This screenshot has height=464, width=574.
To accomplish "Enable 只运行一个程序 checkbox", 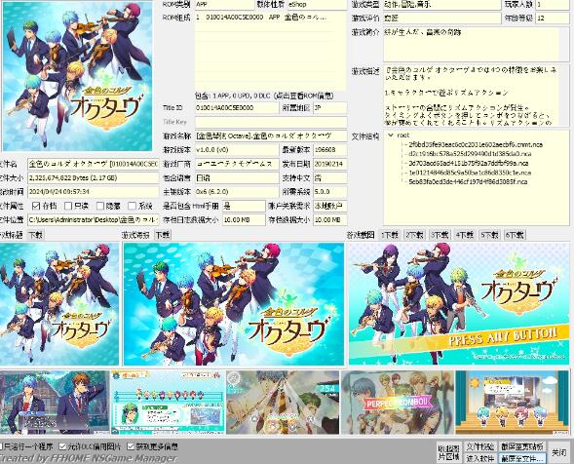I will 1,446.
